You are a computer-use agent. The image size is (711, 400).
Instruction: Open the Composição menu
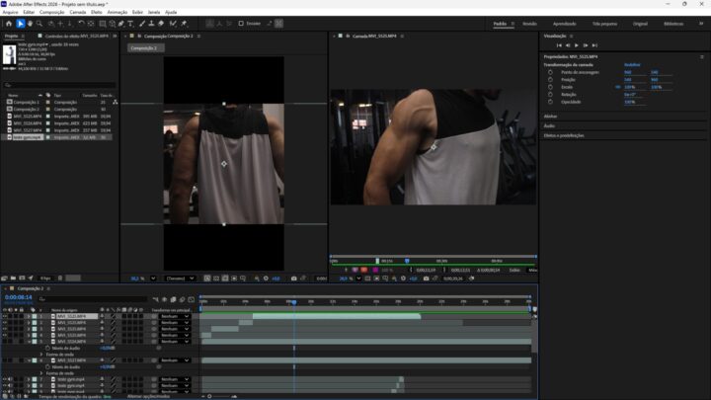point(53,12)
